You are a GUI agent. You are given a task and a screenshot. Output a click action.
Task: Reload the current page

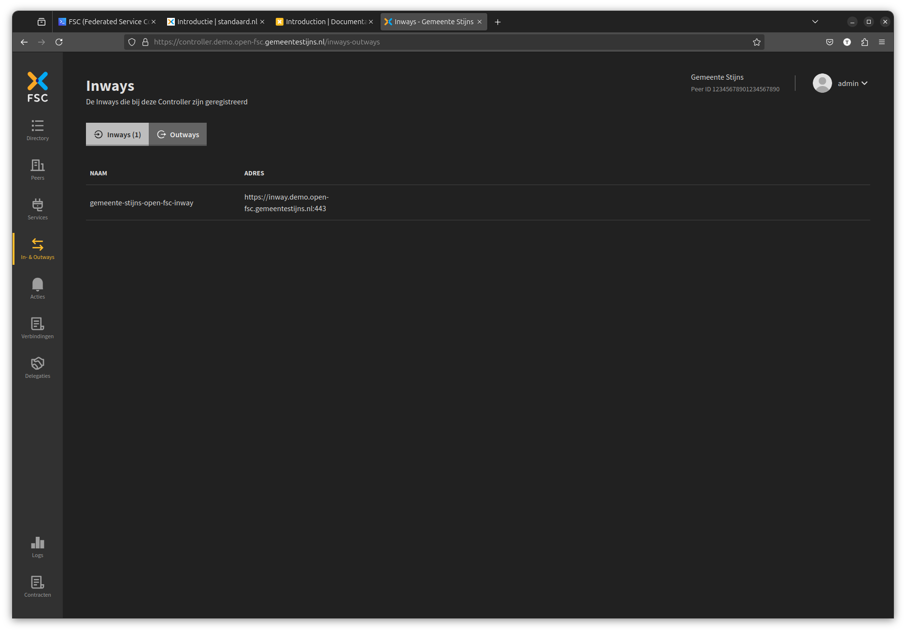coord(59,42)
